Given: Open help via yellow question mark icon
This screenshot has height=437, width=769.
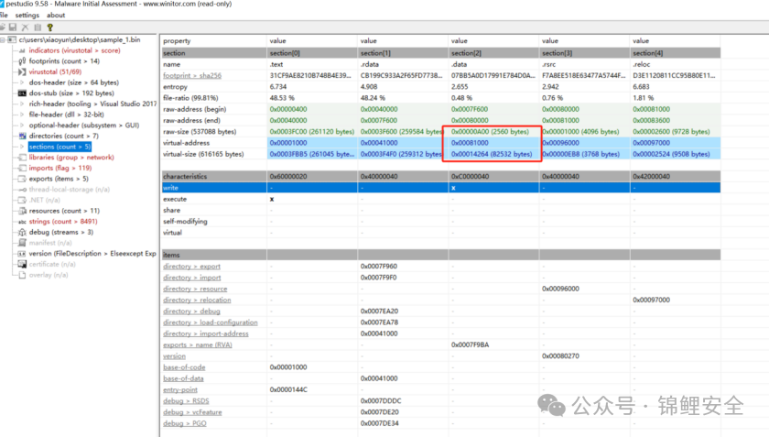Looking at the screenshot, I should pyautogui.click(x=50, y=27).
